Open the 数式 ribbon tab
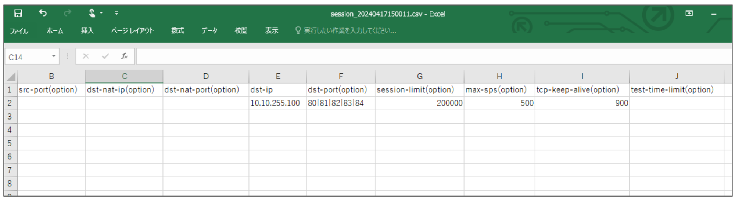This screenshot has height=198, width=735. tap(178, 31)
